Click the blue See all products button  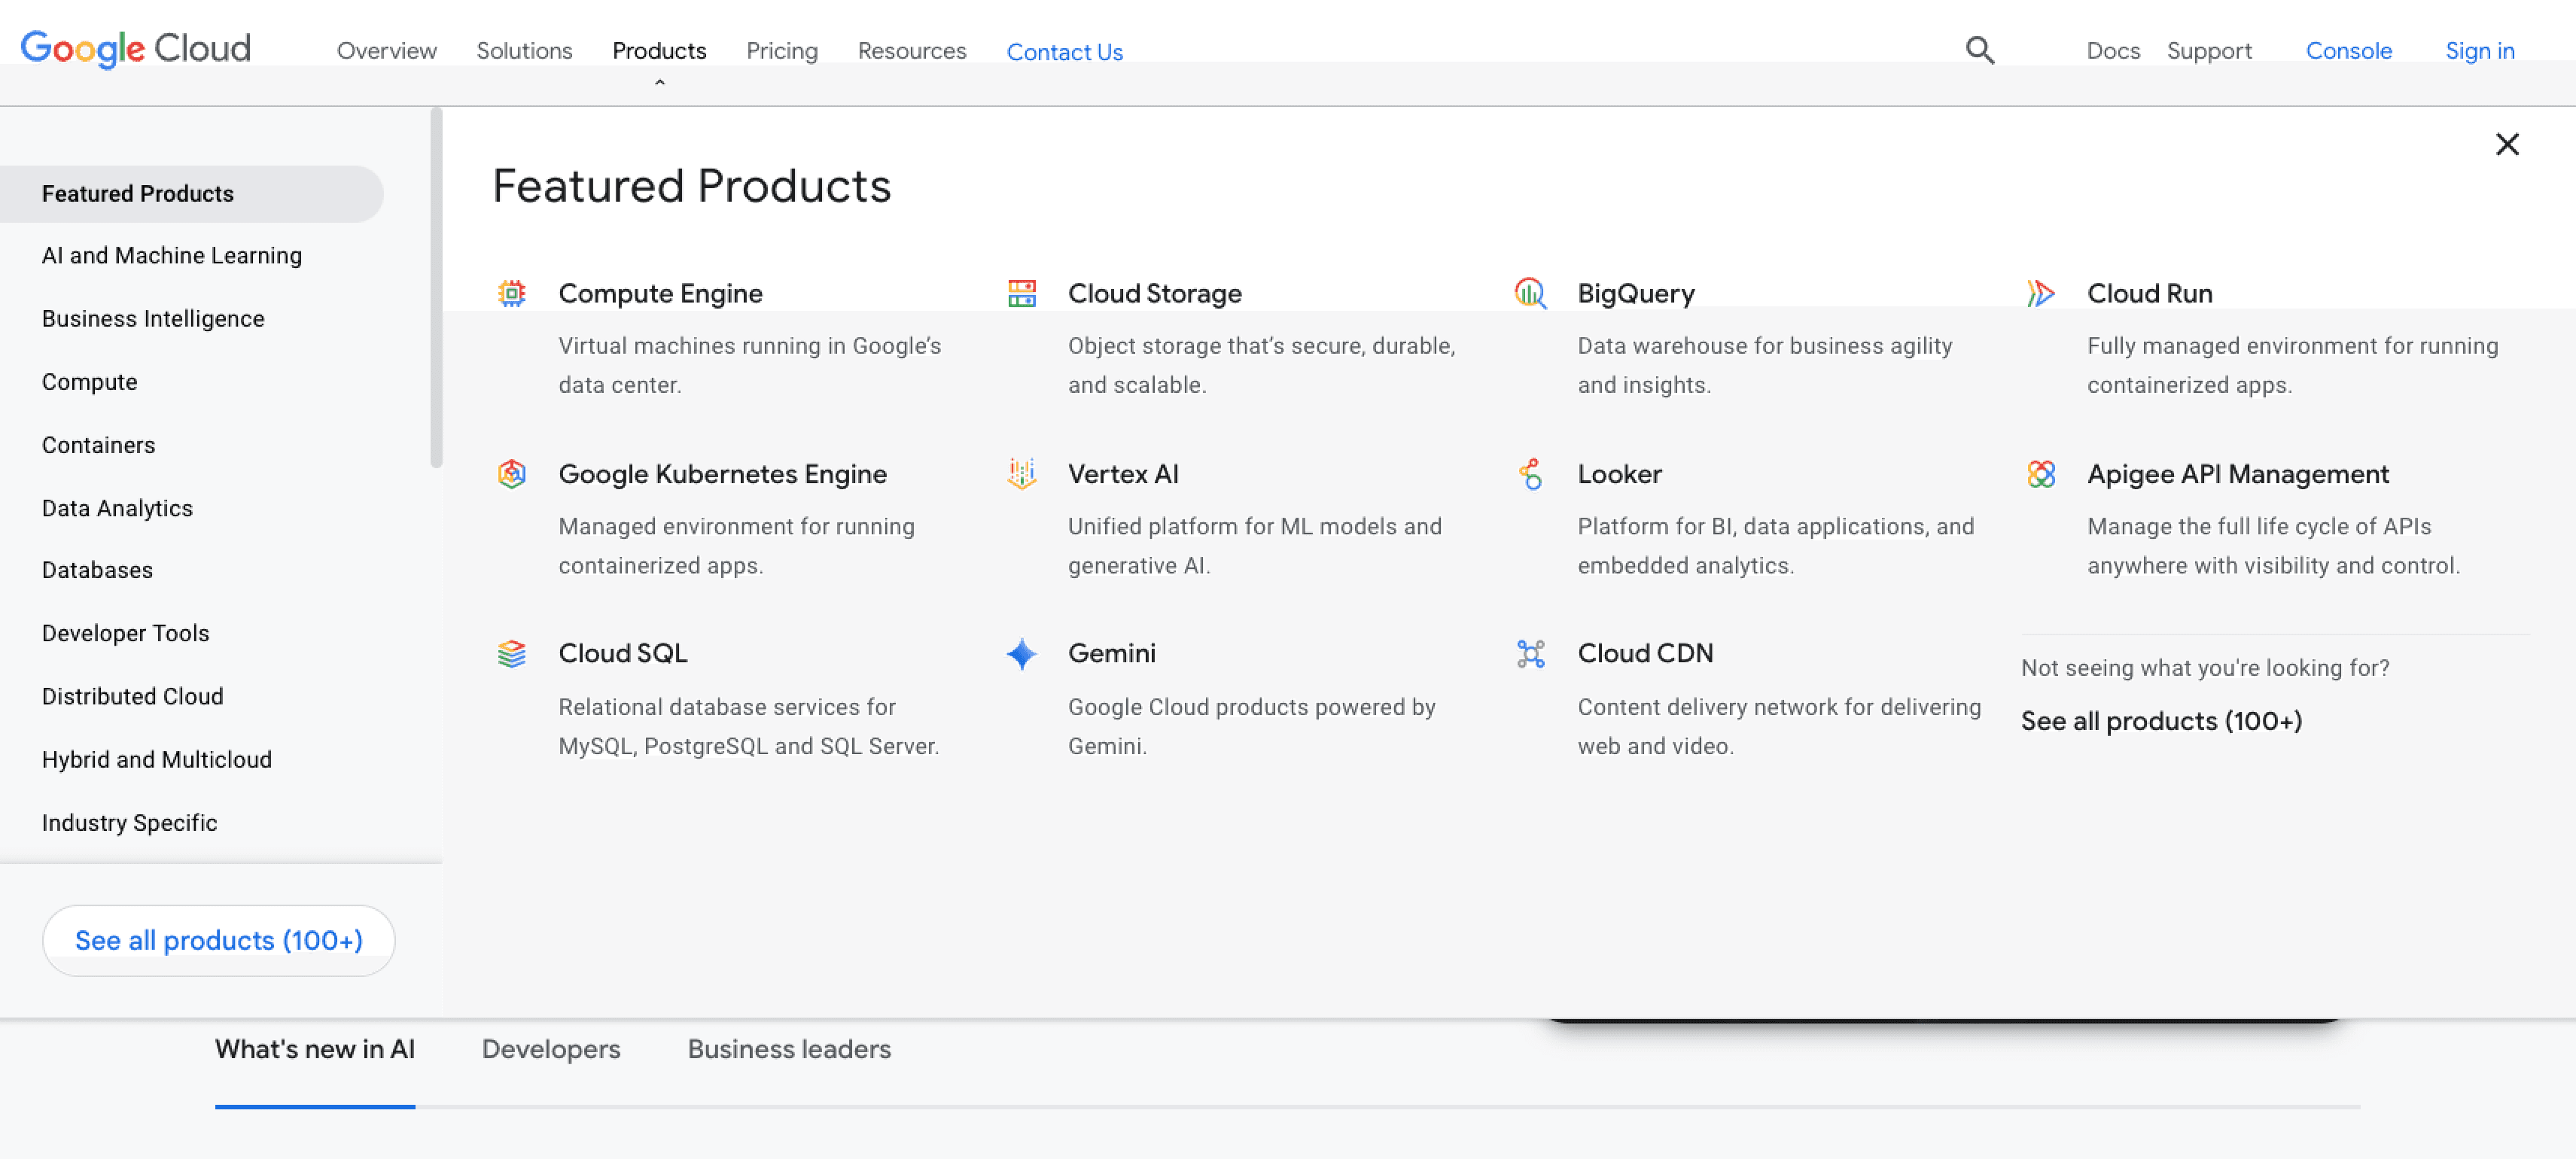click(x=219, y=940)
